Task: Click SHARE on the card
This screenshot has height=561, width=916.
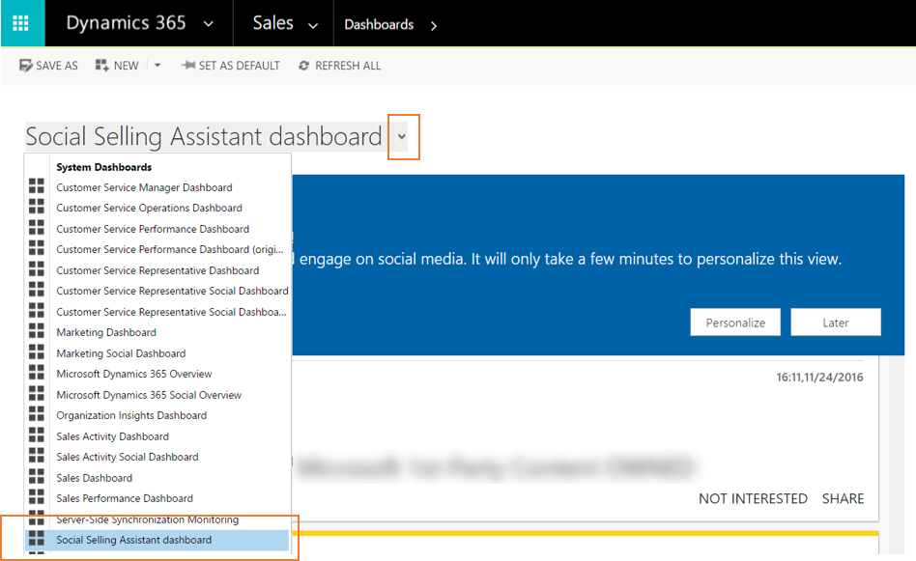Action: pyautogui.click(x=843, y=498)
